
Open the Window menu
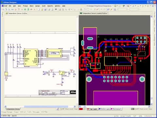point(58,6)
